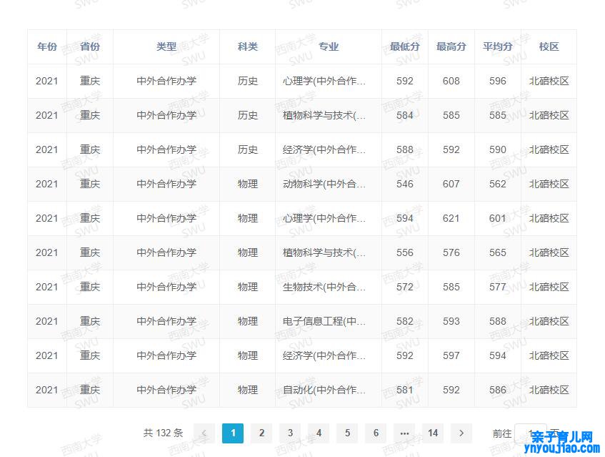Open page 3 of the results
605x457 pixels.
(x=290, y=433)
